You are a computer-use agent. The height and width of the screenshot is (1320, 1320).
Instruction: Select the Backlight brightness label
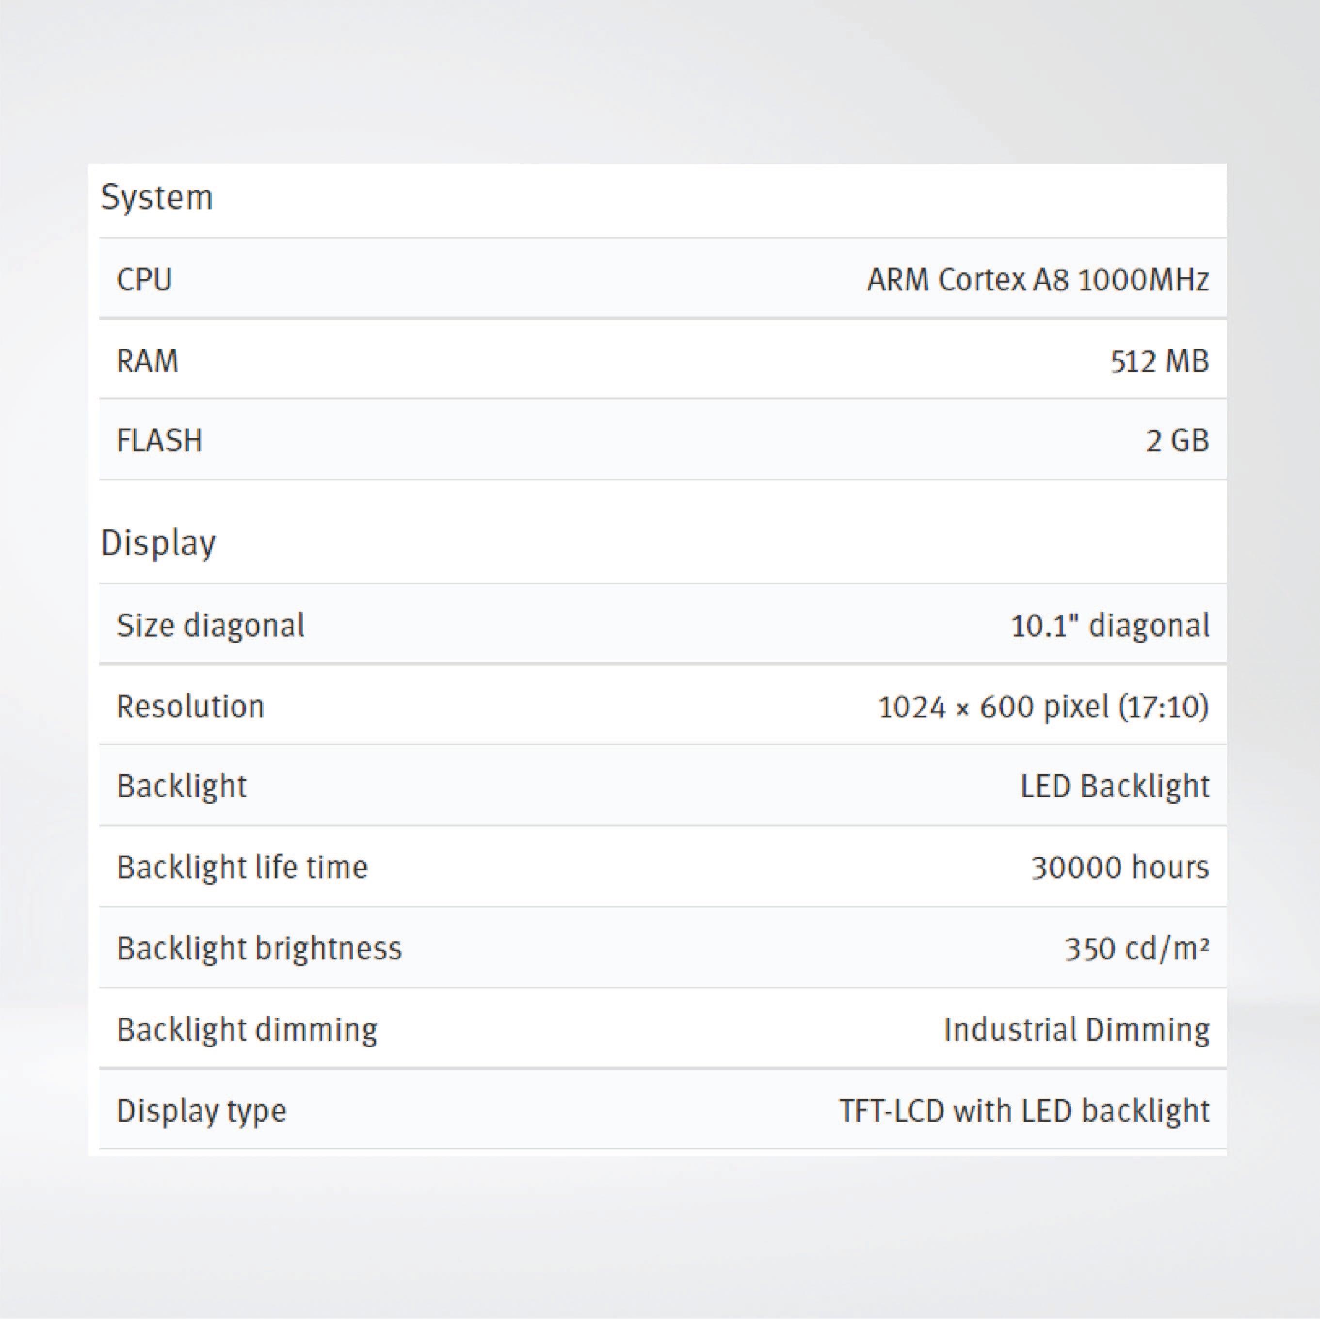point(259,948)
